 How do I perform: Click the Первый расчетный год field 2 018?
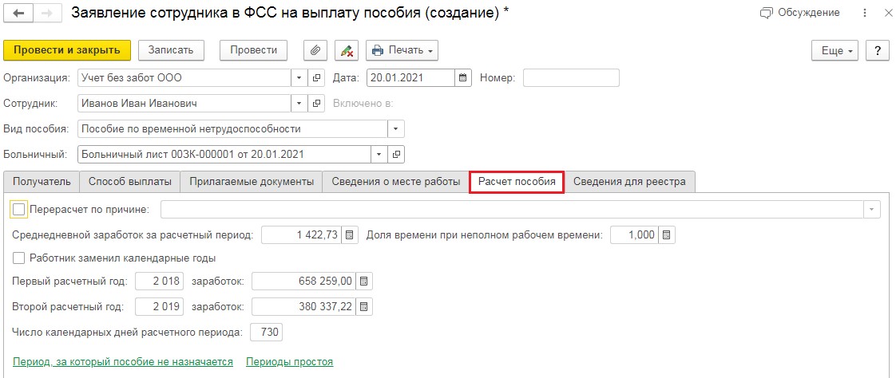(160, 281)
